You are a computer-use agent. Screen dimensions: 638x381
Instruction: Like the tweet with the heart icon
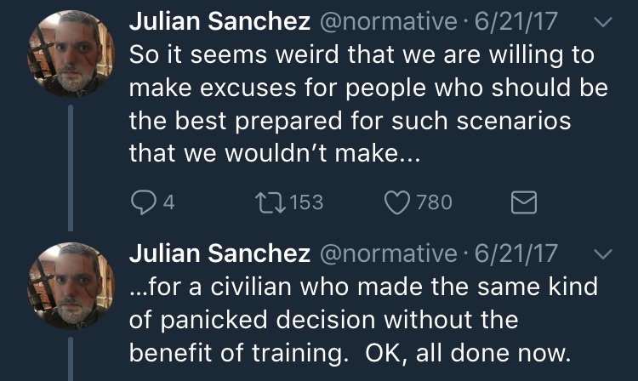point(397,202)
